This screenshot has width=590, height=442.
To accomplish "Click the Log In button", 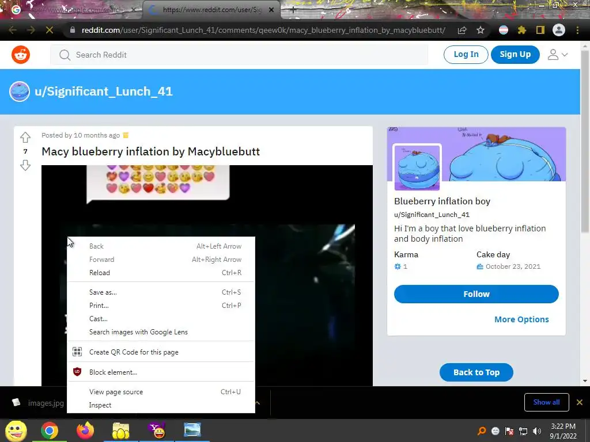I will pyautogui.click(x=466, y=55).
